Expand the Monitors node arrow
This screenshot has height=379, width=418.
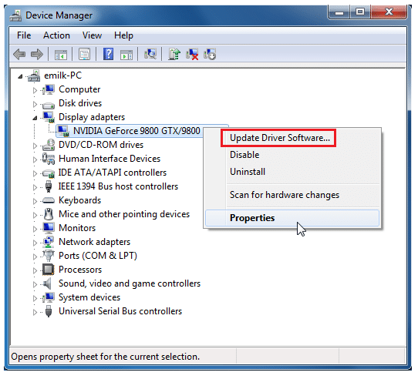click(35, 229)
